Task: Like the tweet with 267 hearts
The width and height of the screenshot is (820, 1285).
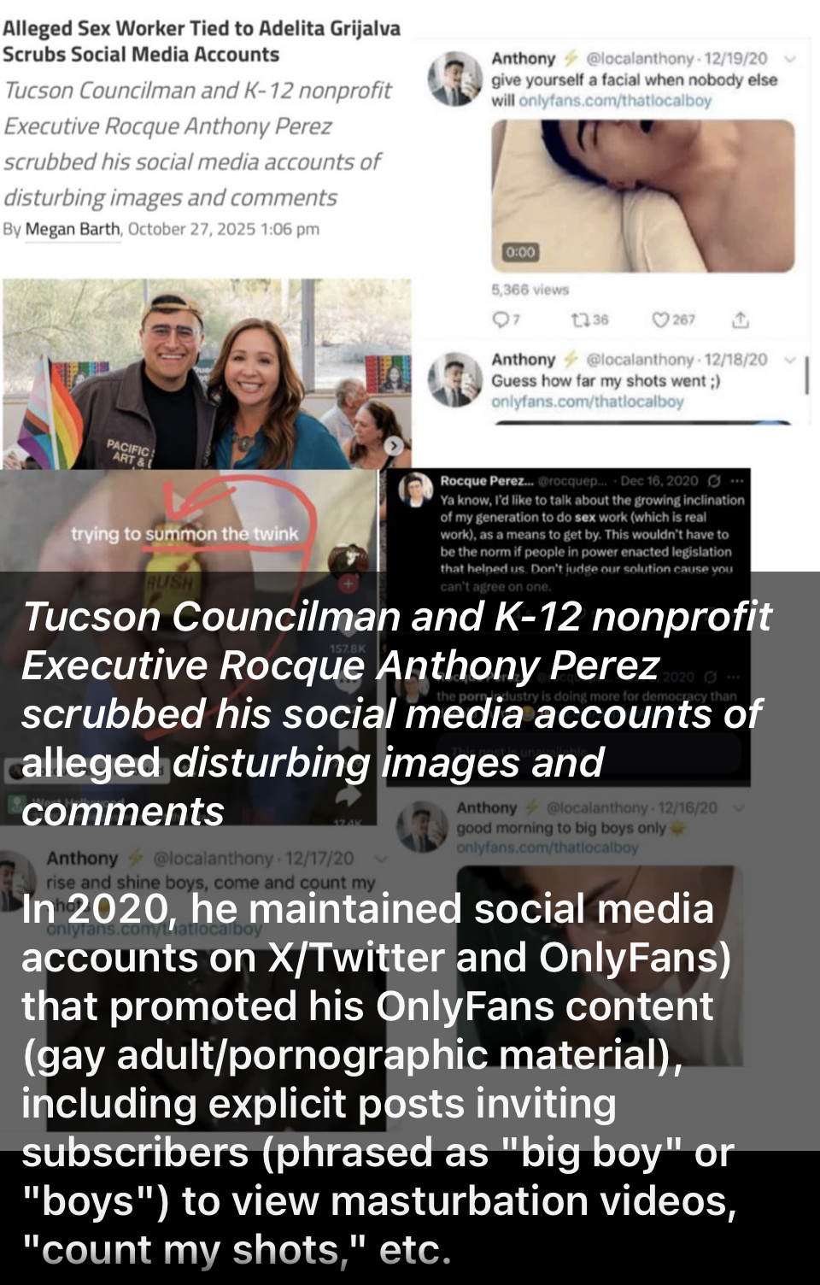Action: (x=660, y=320)
